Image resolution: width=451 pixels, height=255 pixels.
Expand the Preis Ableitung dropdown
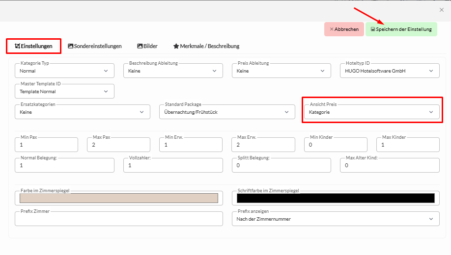tap(282, 71)
